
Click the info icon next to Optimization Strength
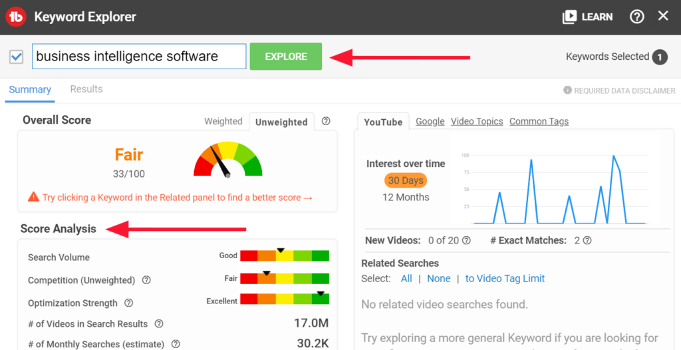click(x=129, y=303)
